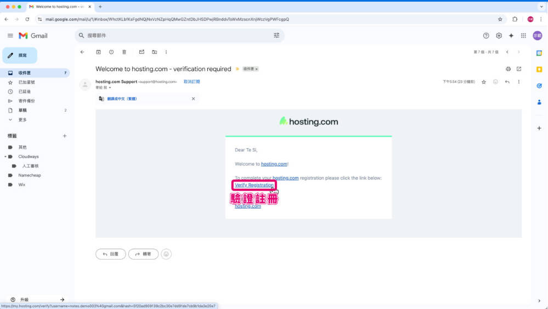548x309 pixels.
Task: Go back to the inbox with back arrow
Action: pyautogui.click(x=82, y=52)
